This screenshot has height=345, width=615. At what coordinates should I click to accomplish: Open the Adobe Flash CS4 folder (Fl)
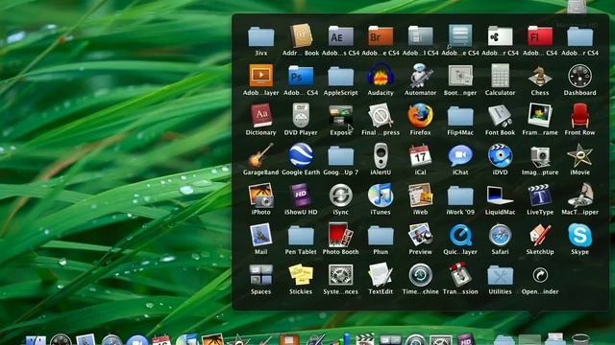(540, 36)
